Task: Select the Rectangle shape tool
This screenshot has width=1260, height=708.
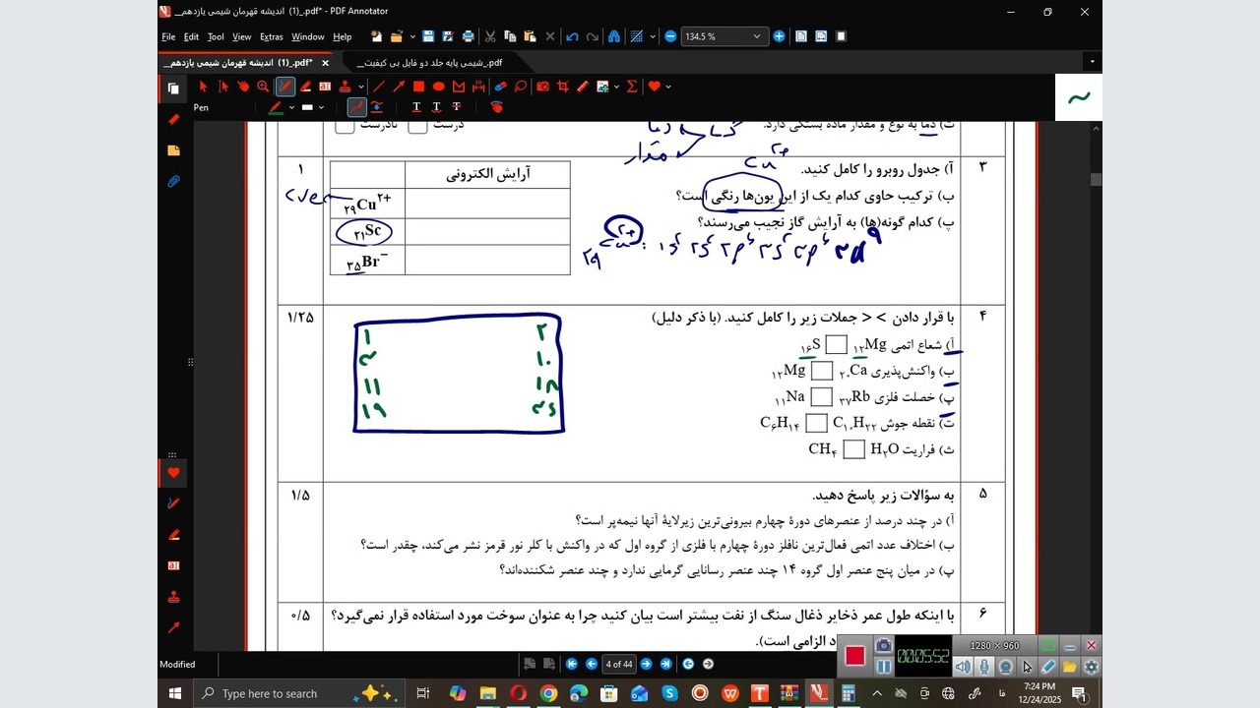Action: 418,87
